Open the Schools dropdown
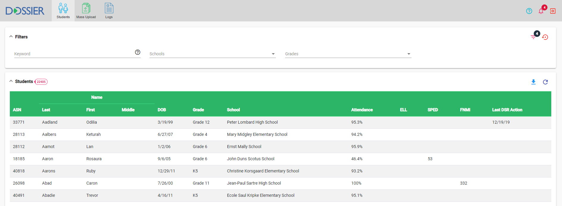The width and height of the screenshot is (562, 206). click(212, 54)
